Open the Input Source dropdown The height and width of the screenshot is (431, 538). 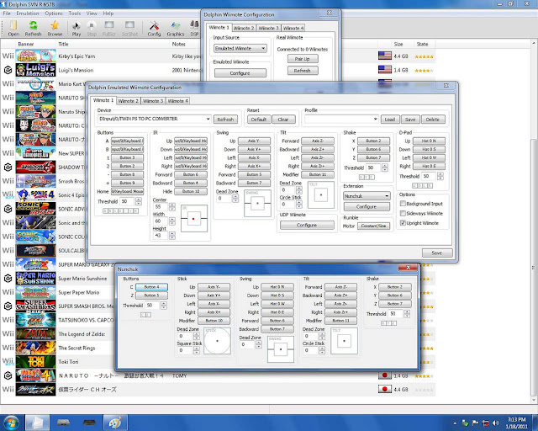click(240, 49)
